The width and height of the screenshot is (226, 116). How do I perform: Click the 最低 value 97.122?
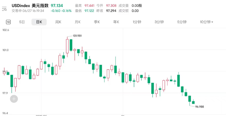pyautogui.click(x=89, y=11)
